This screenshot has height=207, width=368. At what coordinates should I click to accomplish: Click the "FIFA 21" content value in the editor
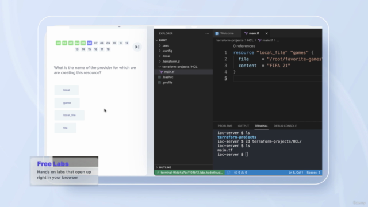tap(278, 66)
